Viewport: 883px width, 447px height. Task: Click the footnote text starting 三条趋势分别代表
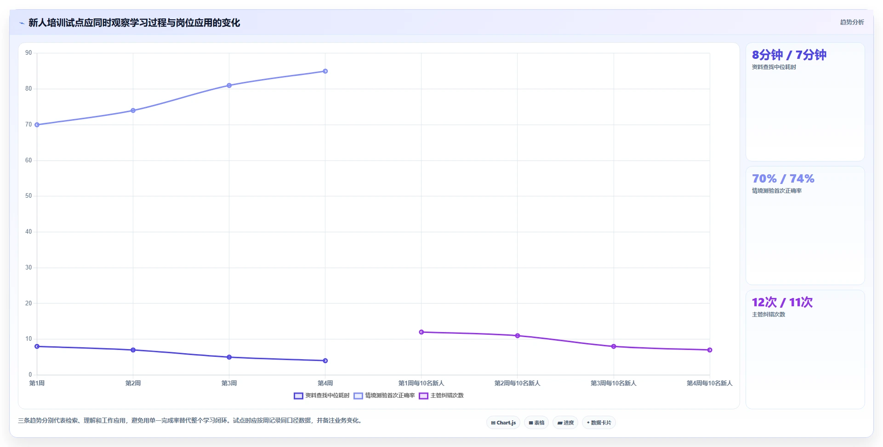point(191,420)
